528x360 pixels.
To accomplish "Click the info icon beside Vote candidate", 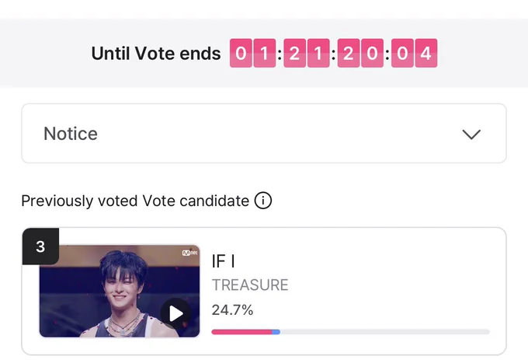I will pyautogui.click(x=263, y=201).
